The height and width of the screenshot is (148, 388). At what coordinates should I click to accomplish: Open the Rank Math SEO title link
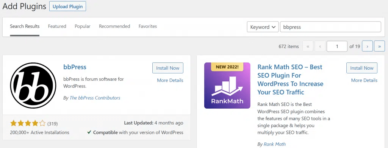(x=291, y=79)
